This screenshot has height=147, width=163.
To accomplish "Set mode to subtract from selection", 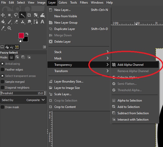I will (23, 57).
